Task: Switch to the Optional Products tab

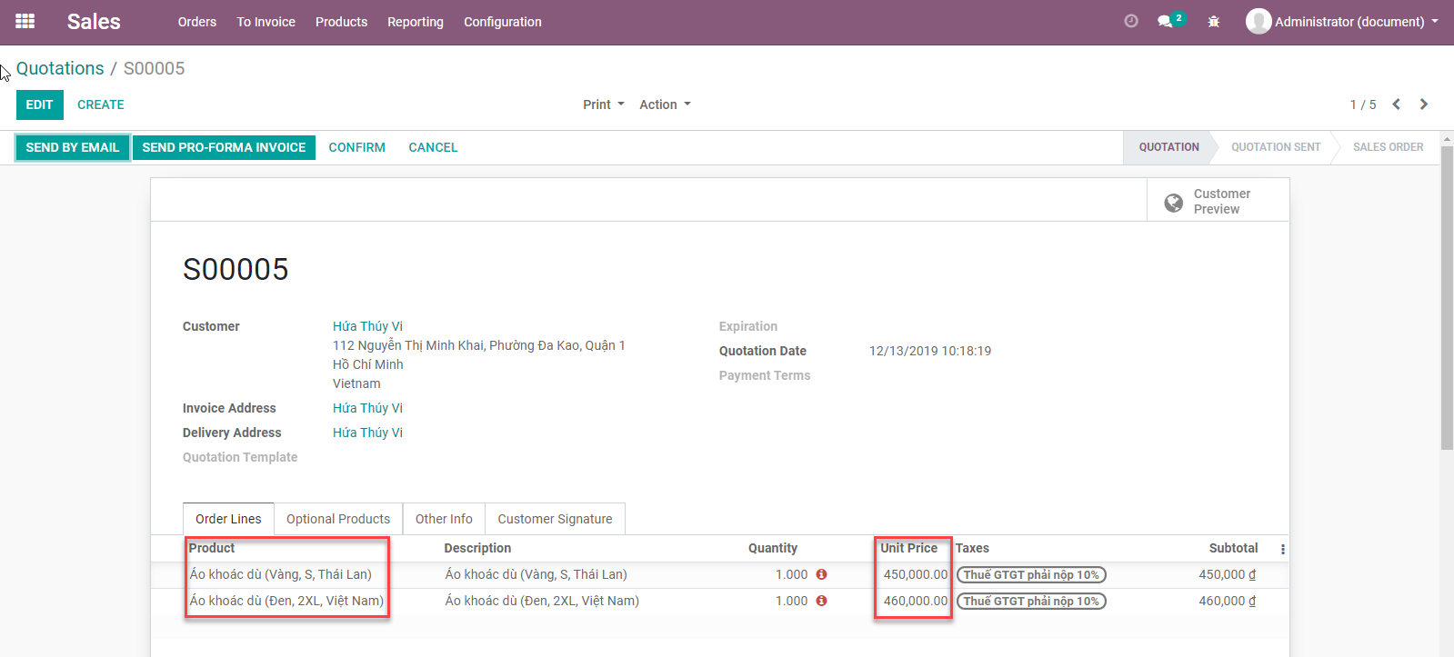Action: pyautogui.click(x=338, y=519)
